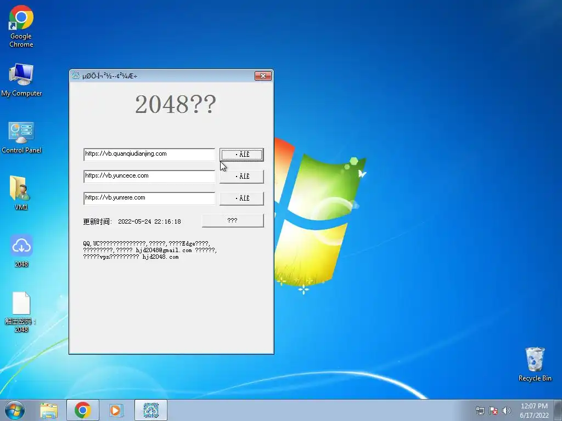Select the VM1 folder icon

(x=21, y=192)
